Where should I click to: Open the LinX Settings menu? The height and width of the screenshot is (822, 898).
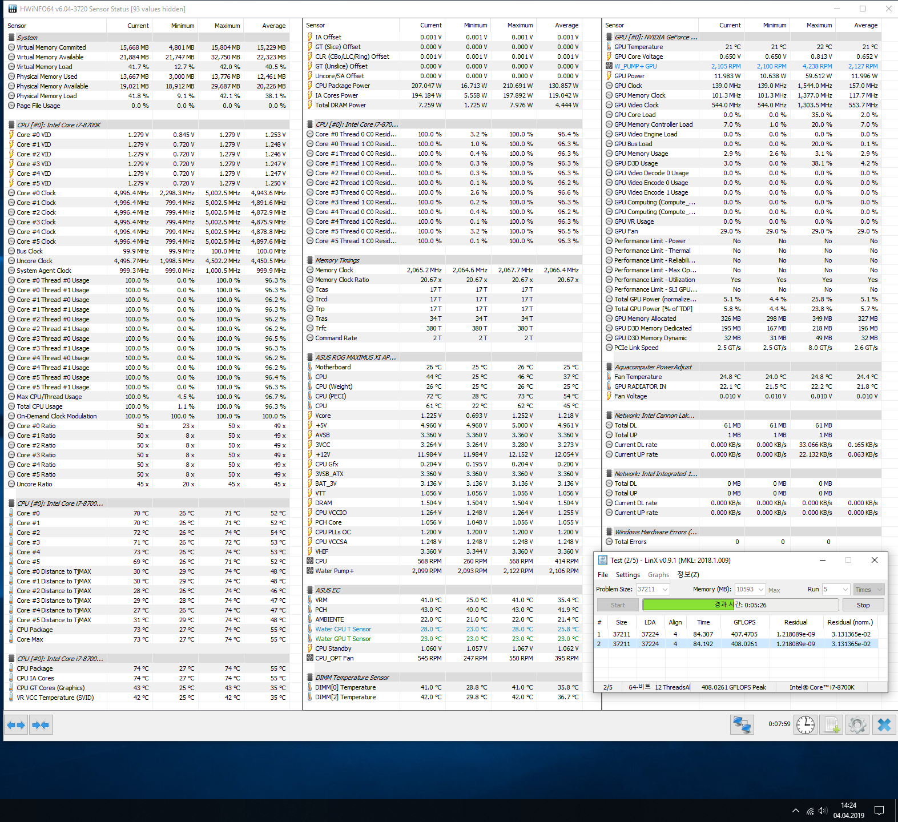627,575
